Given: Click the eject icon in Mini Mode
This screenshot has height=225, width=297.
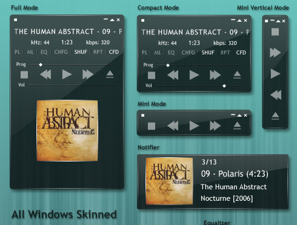Looking at the screenshot, I should point(237,126).
